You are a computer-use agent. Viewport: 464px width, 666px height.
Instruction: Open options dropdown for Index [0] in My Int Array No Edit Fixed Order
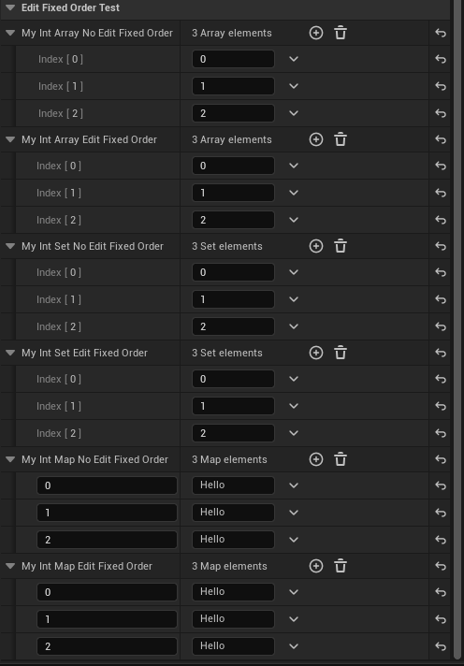click(x=294, y=59)
